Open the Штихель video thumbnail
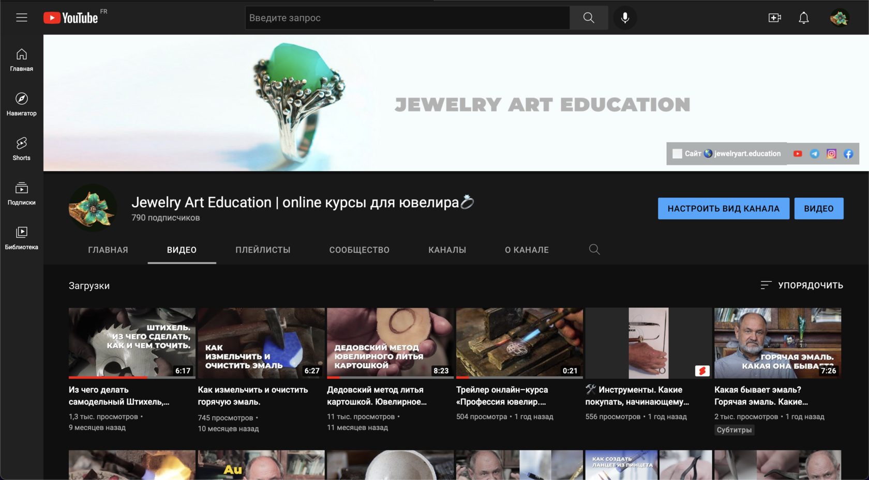Viewport: 869px width, 480px height. coord(132,343)
